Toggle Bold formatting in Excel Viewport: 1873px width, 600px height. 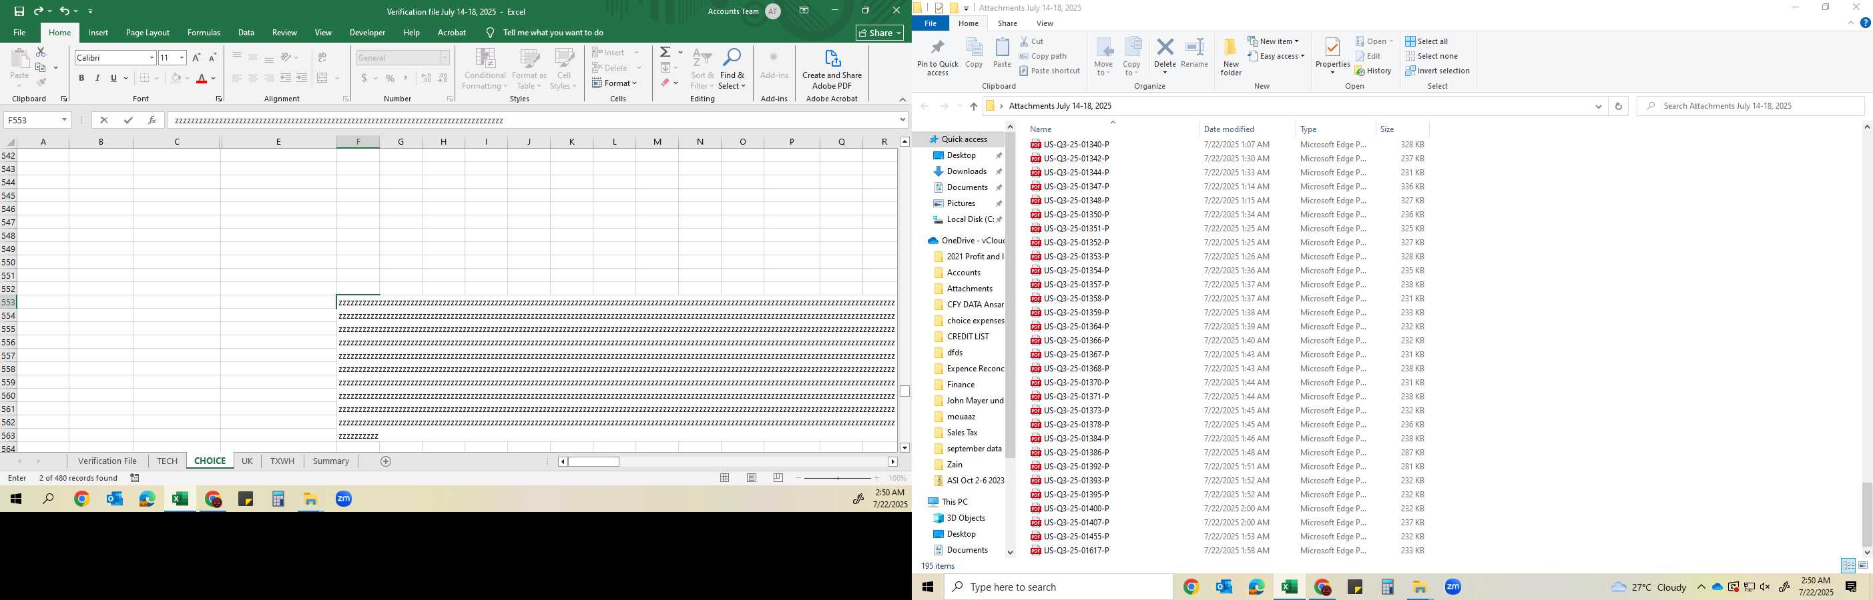point(81,79)
